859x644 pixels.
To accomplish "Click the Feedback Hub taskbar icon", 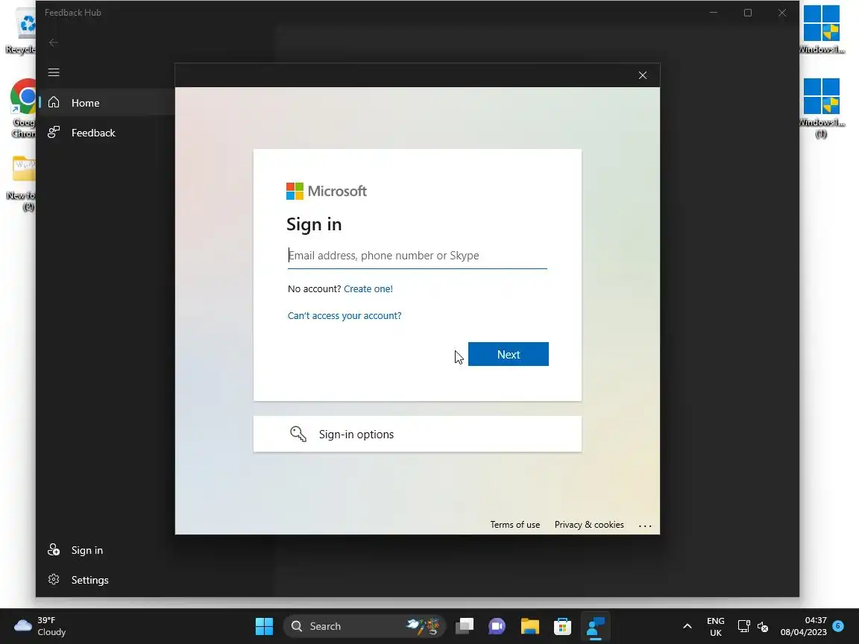I will coord(595,626).
